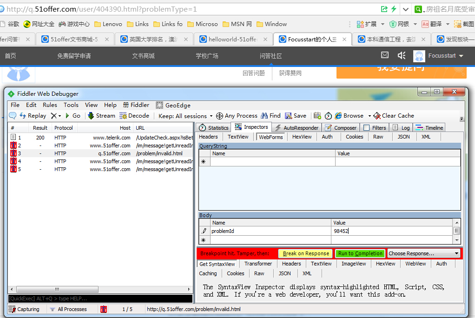Click the screenshot camera icon
The image size is (475, 318).
point(317,115)
